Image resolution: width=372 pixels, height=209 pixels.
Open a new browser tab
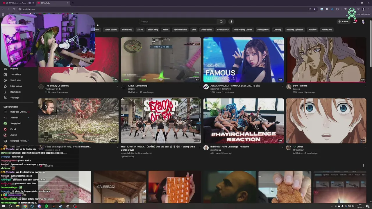tap(73, 3)
